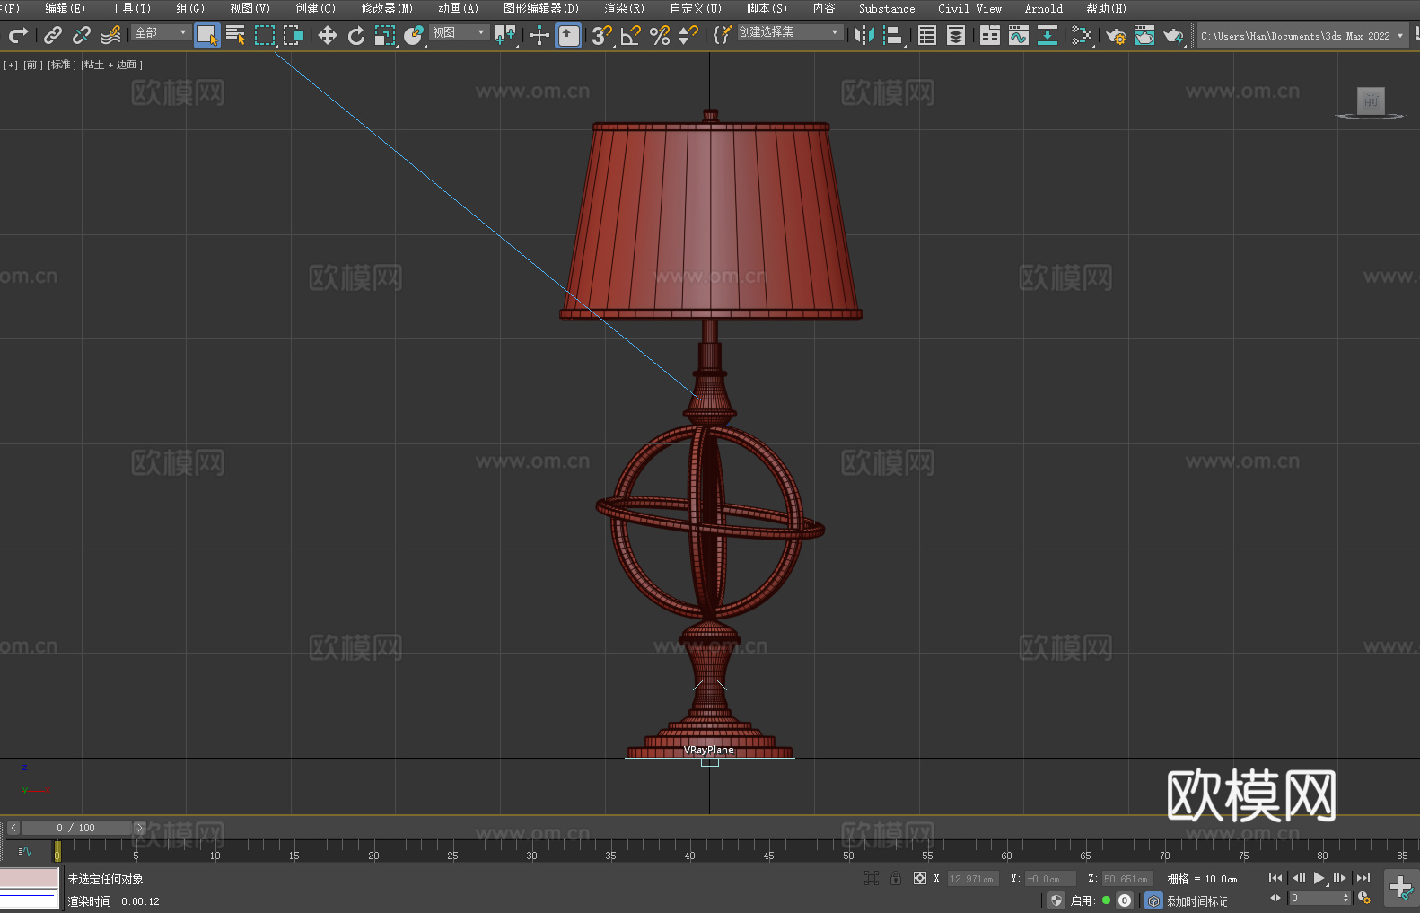Click the Redo arrow
1420x913 pixels.
18,35
